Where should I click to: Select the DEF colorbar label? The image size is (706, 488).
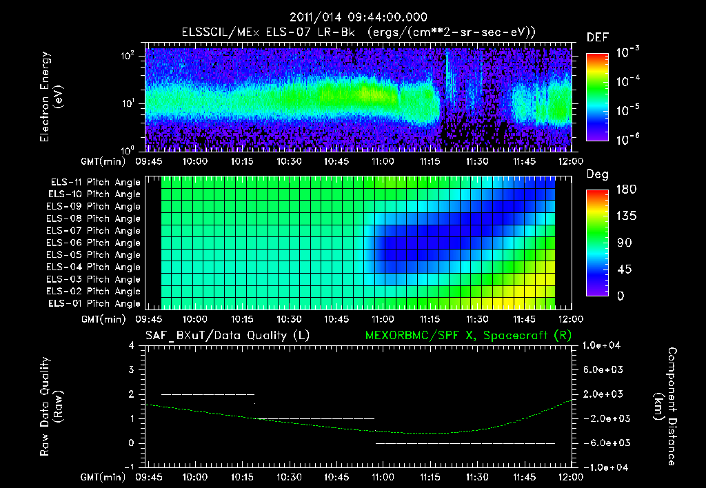[597, 38]
